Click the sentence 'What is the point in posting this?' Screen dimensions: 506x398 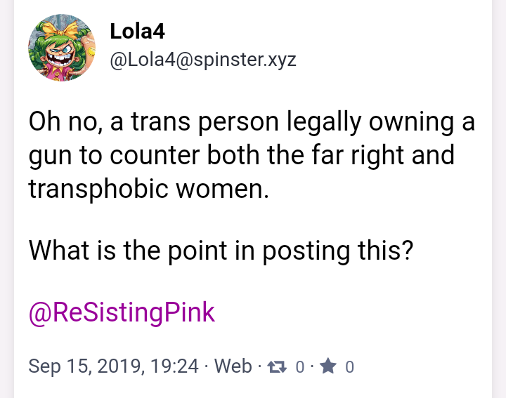219,250
